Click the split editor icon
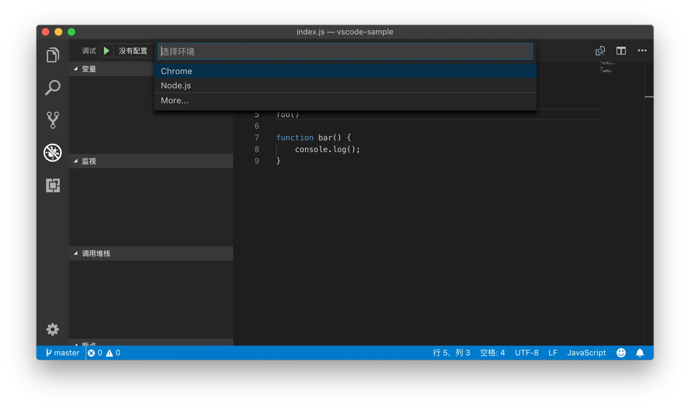 click(621, 51)
